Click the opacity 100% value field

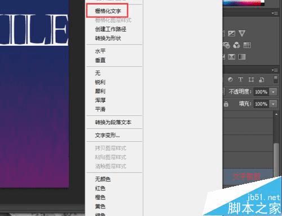coord(261,92)
